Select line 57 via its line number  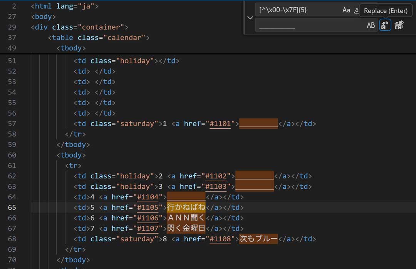(x=12, y=124)
